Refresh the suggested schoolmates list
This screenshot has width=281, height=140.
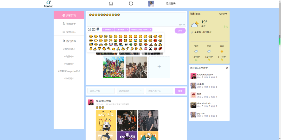point(227,68)
